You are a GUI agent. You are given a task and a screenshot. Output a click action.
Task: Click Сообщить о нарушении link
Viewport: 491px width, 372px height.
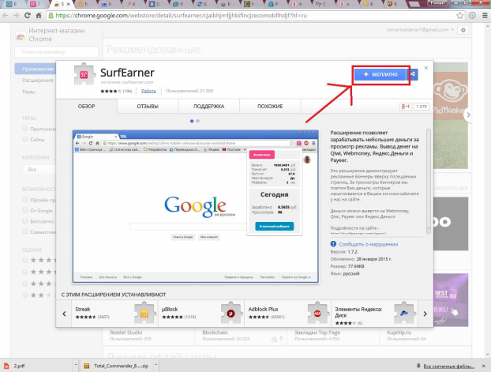pos(368,244)
